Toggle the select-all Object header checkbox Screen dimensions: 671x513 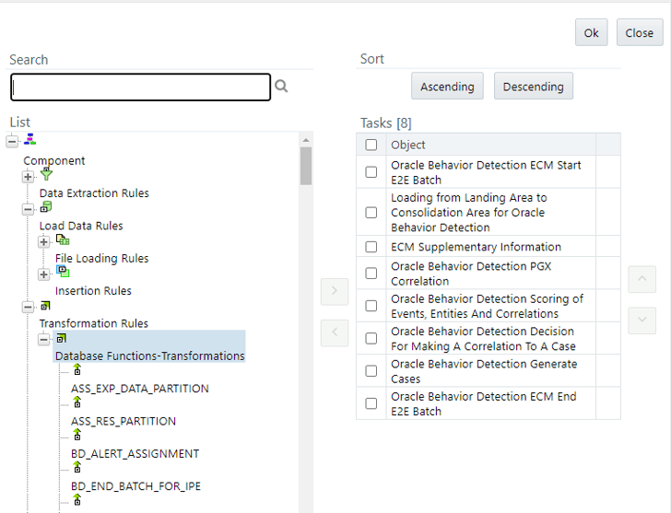[371, 145]
